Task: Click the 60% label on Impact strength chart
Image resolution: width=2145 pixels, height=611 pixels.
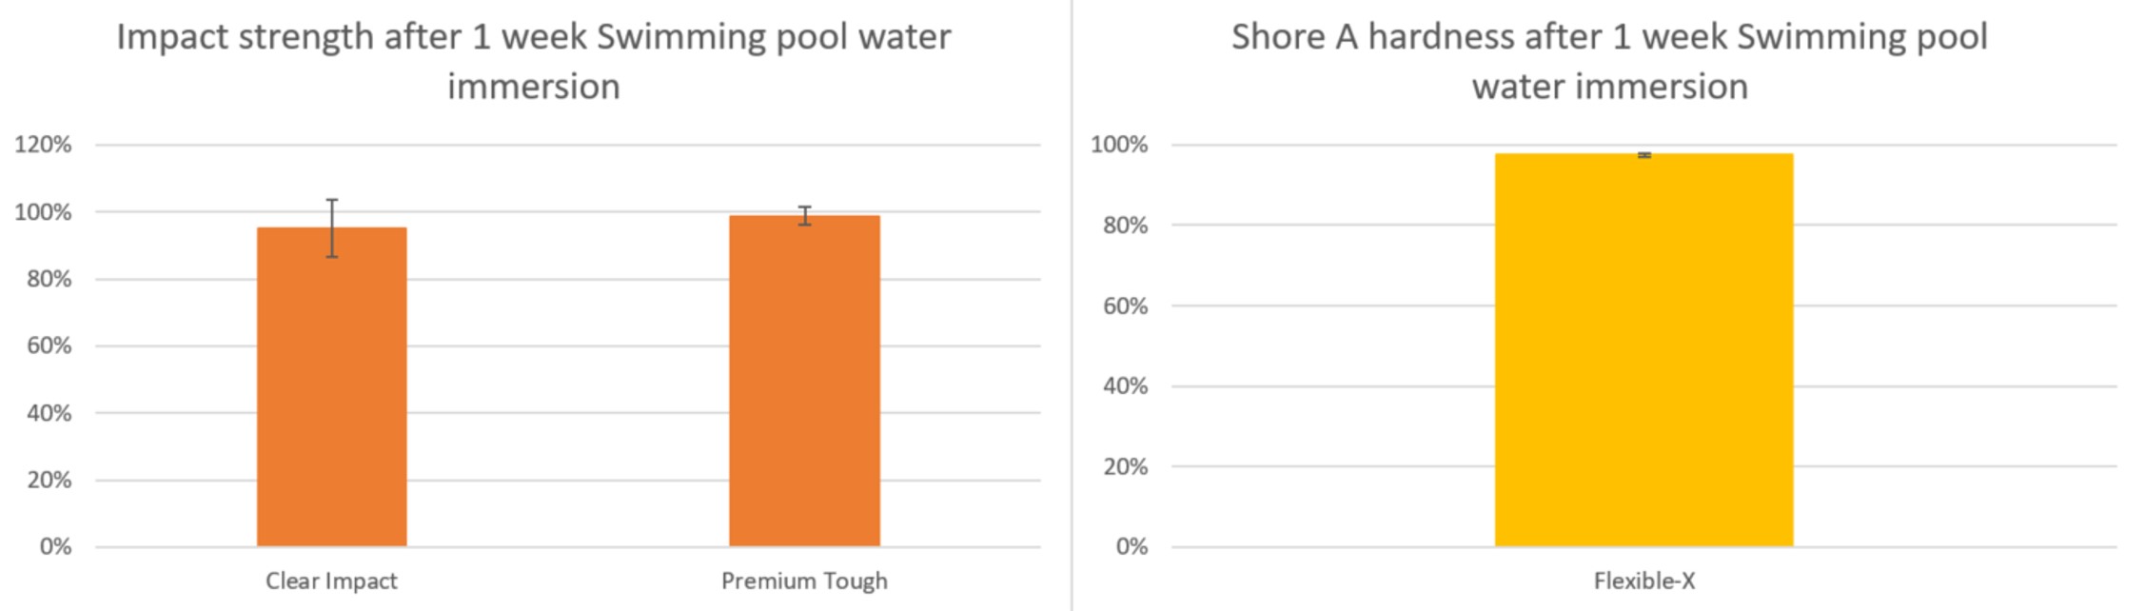Action: (49, 345)
